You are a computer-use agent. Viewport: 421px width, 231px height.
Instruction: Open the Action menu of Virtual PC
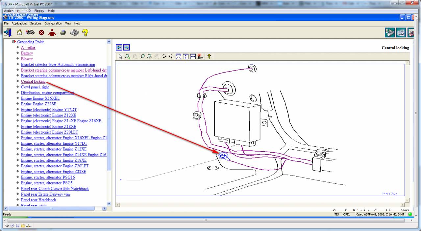pyautogui.click(x=9, y=11)
